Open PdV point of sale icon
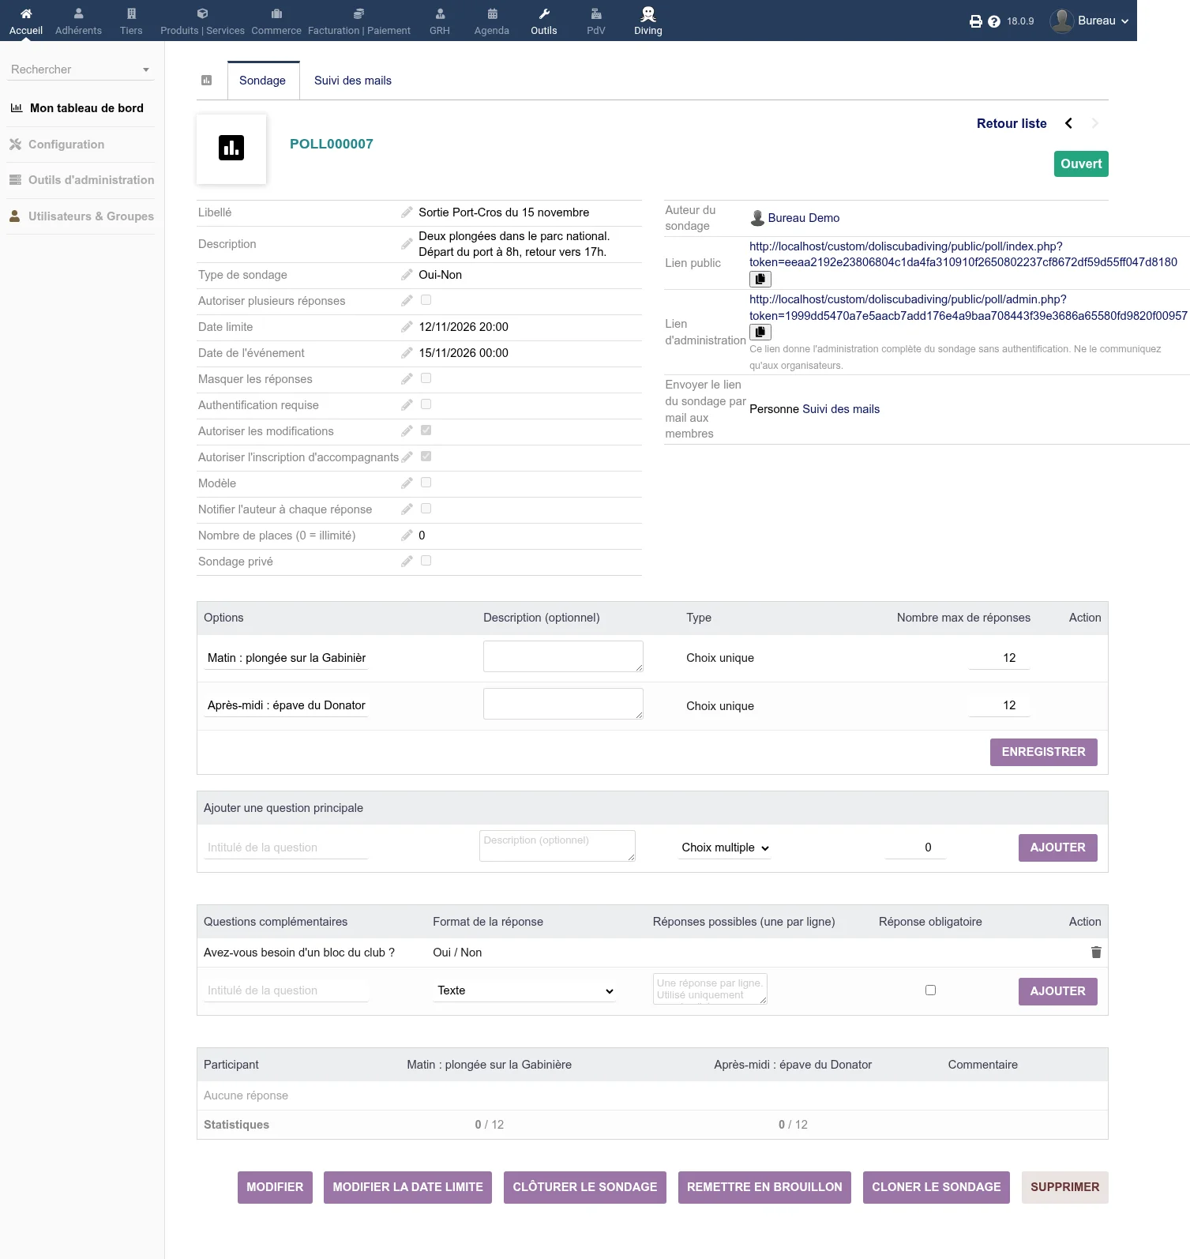The image size is (1190, 1259). 596,13
